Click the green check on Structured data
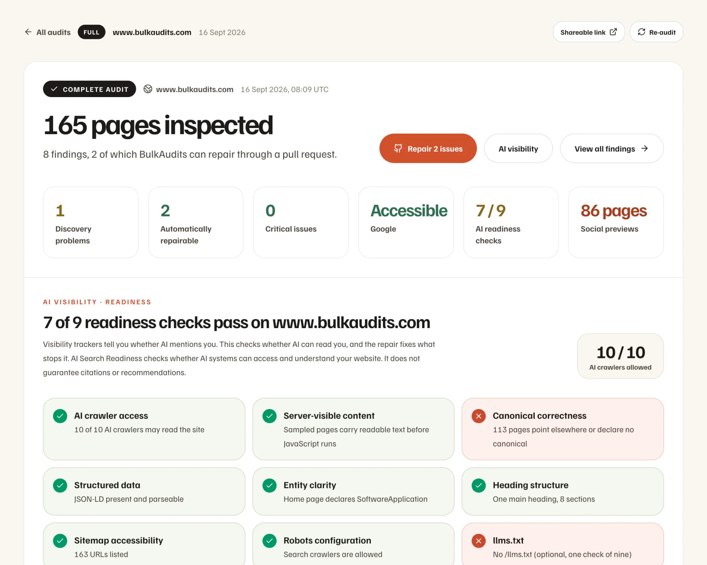Screen dimensions: 707x565 [60, 486]
